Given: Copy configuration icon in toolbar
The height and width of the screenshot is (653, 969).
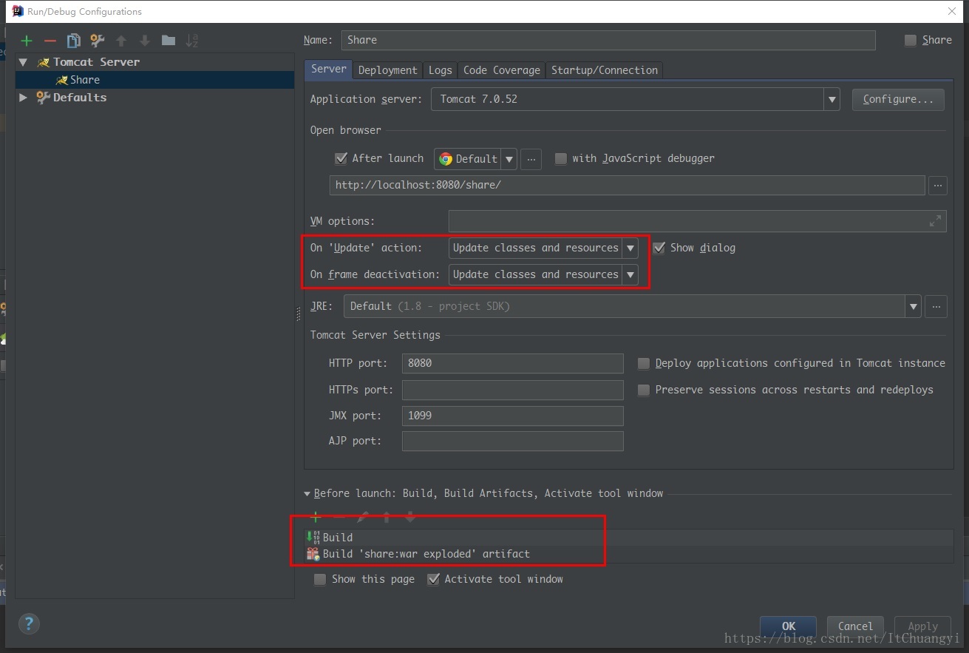Looking at the screenshot, I should [x=73, y=41].
